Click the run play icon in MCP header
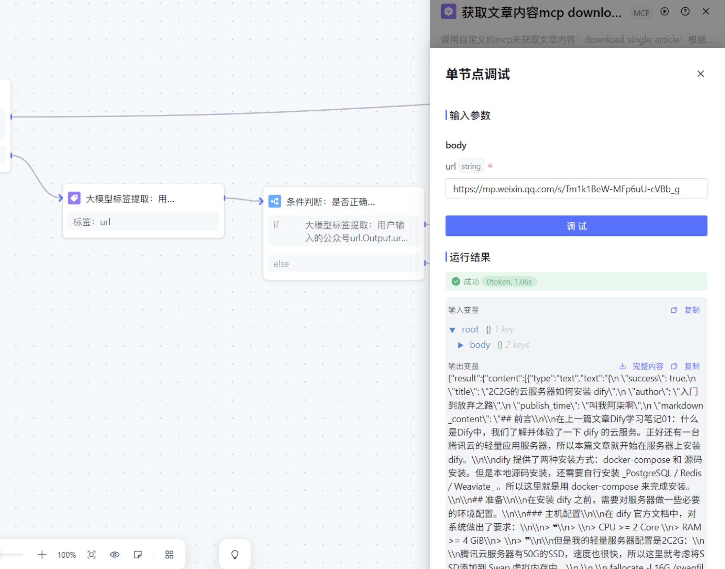725x569 pixels. (664, 12)
